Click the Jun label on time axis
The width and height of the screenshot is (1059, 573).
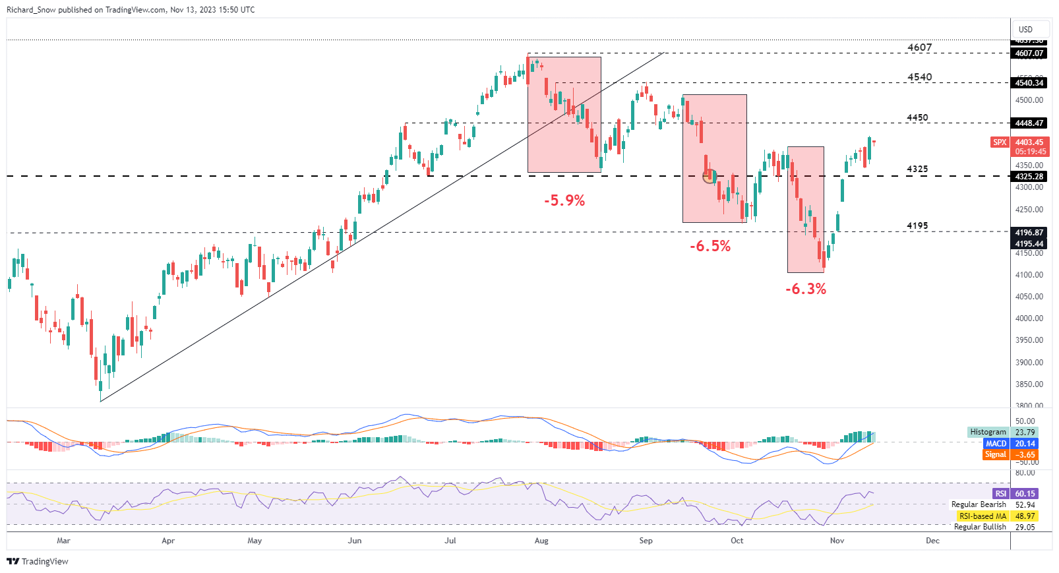tap(355, 541)
